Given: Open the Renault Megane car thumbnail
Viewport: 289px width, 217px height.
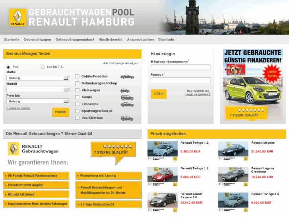Looking at the screenshot, I should tap(233, 151).
